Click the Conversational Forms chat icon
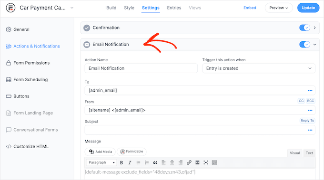The height and width of the screenshot is (180, 324). coord(9,130)
